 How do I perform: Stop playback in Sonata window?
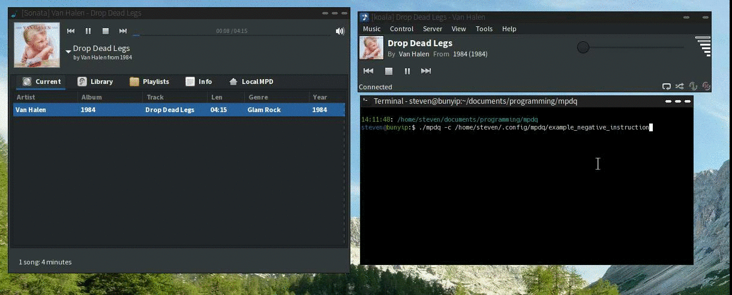(106, 31)
